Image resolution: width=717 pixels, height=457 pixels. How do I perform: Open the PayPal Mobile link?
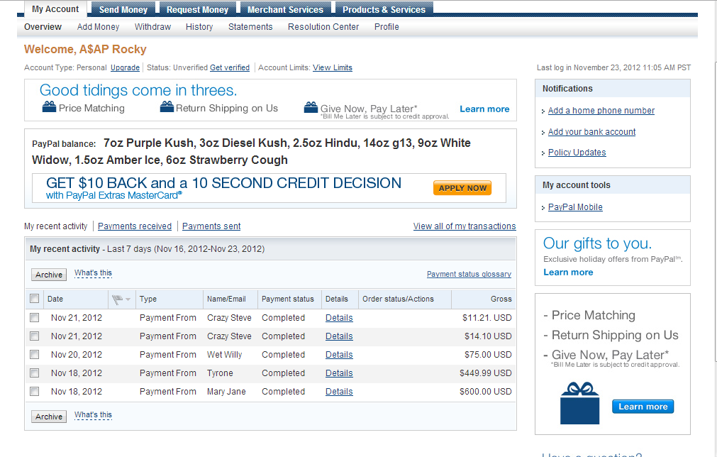click(575, 207)
